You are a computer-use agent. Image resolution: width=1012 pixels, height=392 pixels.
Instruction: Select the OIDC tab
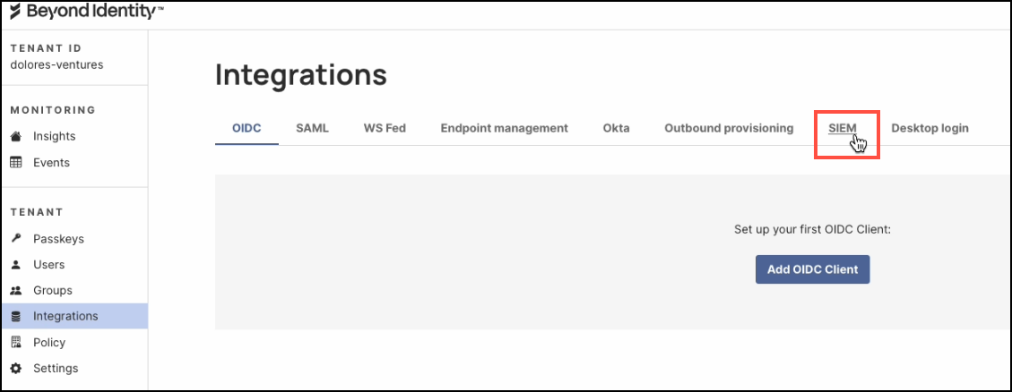point(247,128)
